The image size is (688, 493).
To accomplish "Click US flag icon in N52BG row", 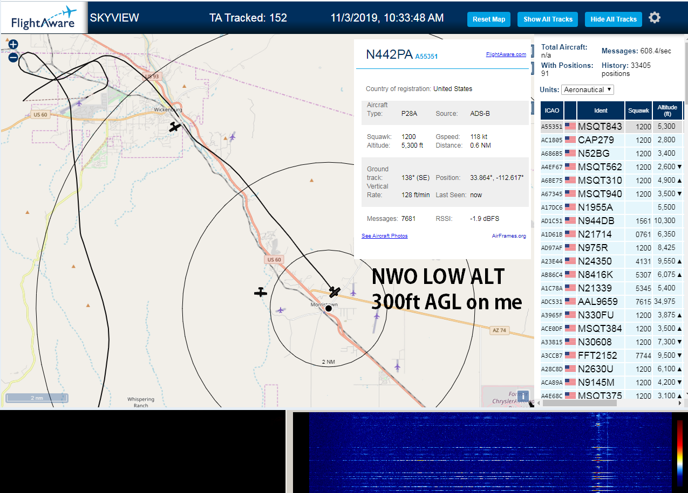I will tap(570, 154).
